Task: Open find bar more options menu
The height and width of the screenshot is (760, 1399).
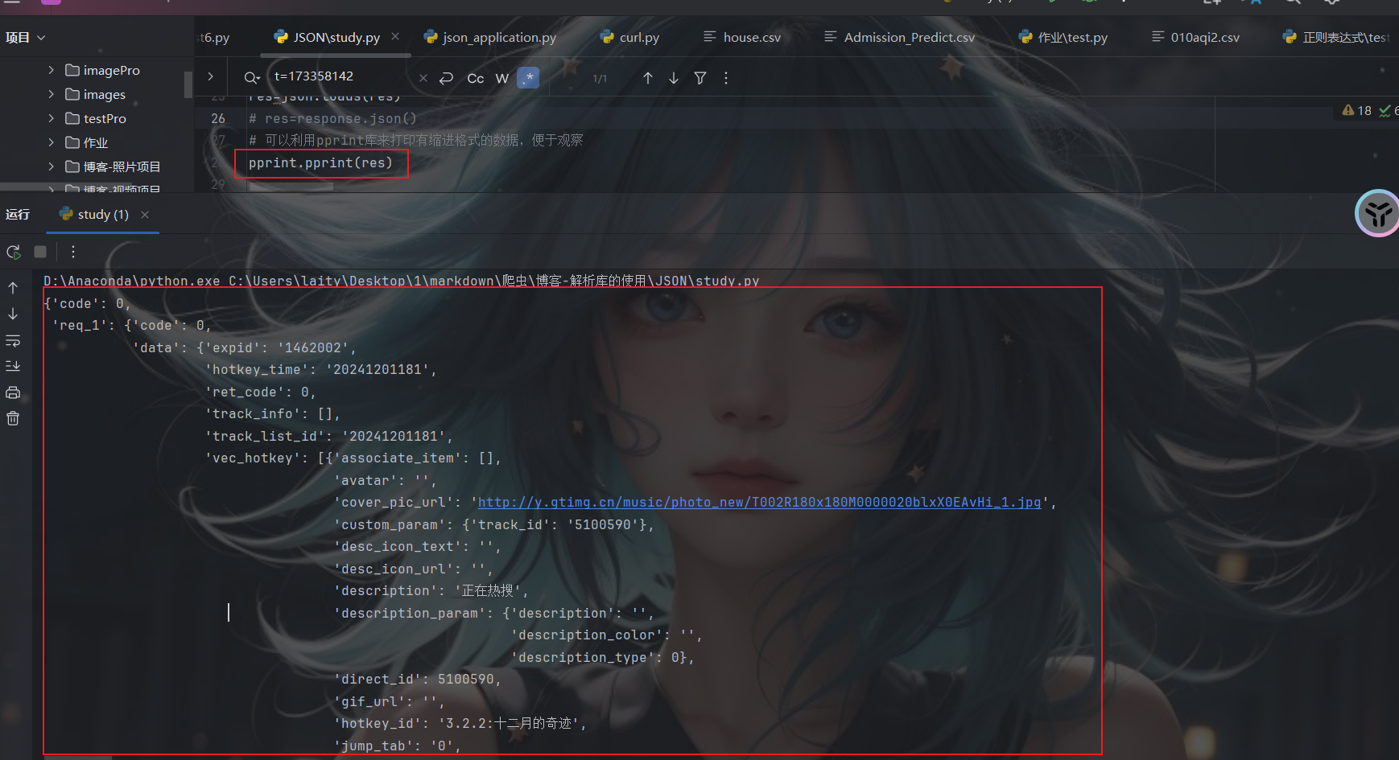Action: click(726, 78)
